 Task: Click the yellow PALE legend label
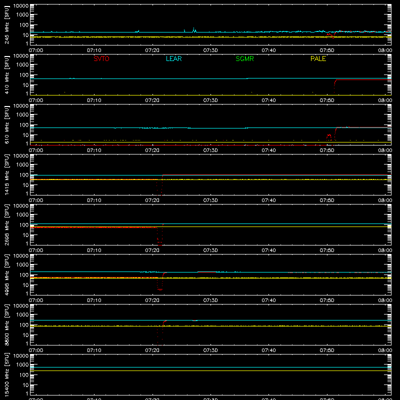click(318, 58)
